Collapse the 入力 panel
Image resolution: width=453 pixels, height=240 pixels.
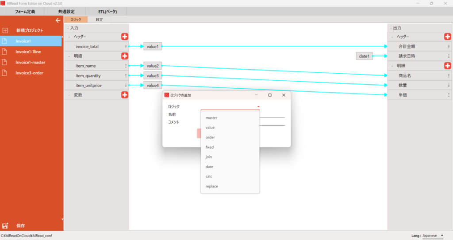pos(68,28)
